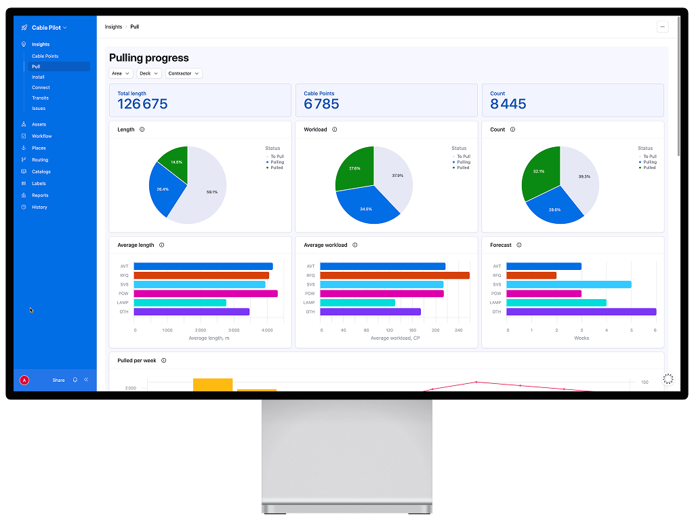Open the notifications bell at sidebar bottom
694x527 pixels.
pyautogui.click(x=75, y=380)
